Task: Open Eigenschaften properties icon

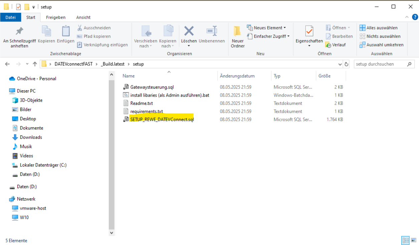Action: (x=309, y=32)
